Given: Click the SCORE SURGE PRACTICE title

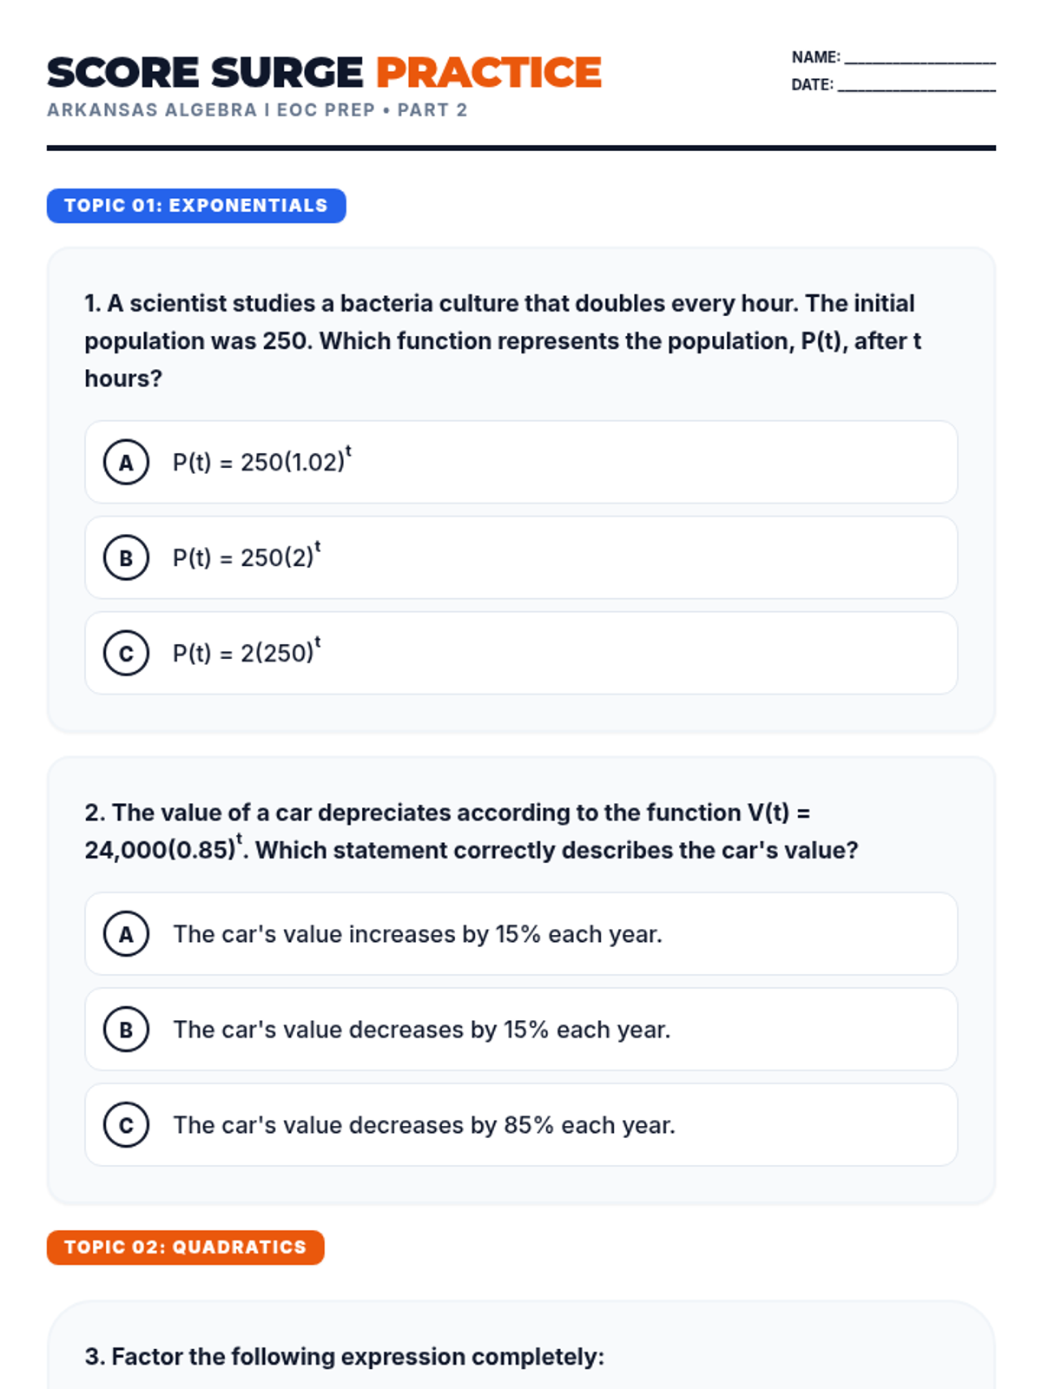Looking at the screenshot, I should coord(324,73).
